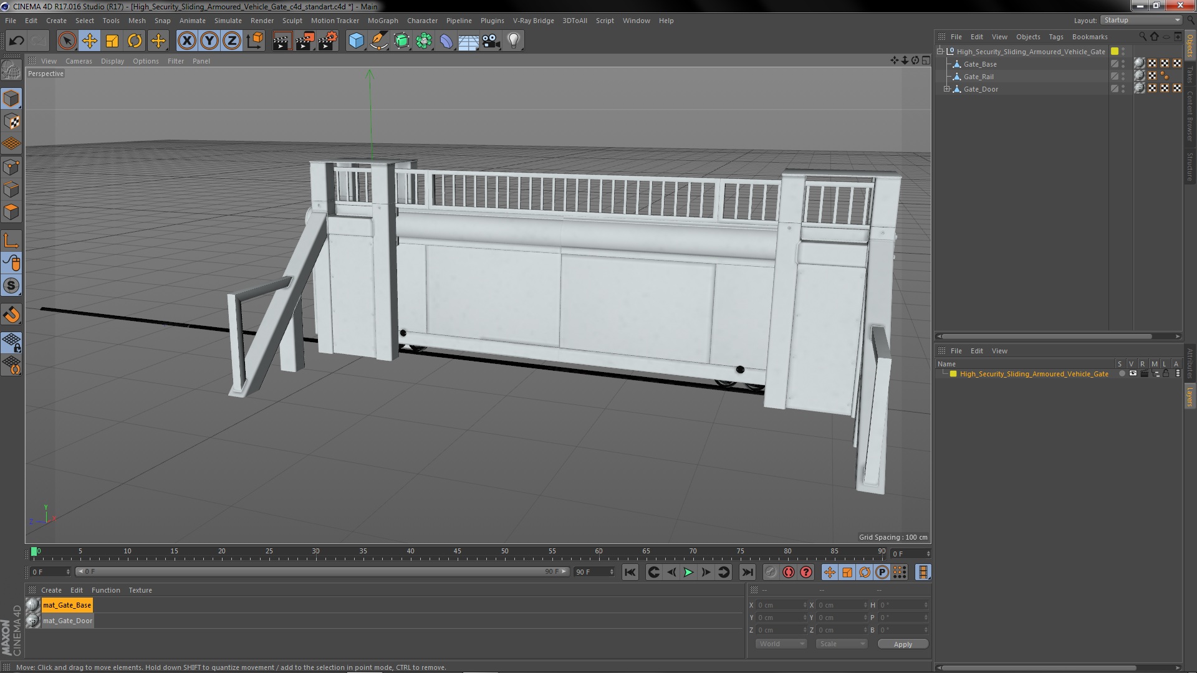
Task: Toggle Z axis lock
Action: pos(232,41)
